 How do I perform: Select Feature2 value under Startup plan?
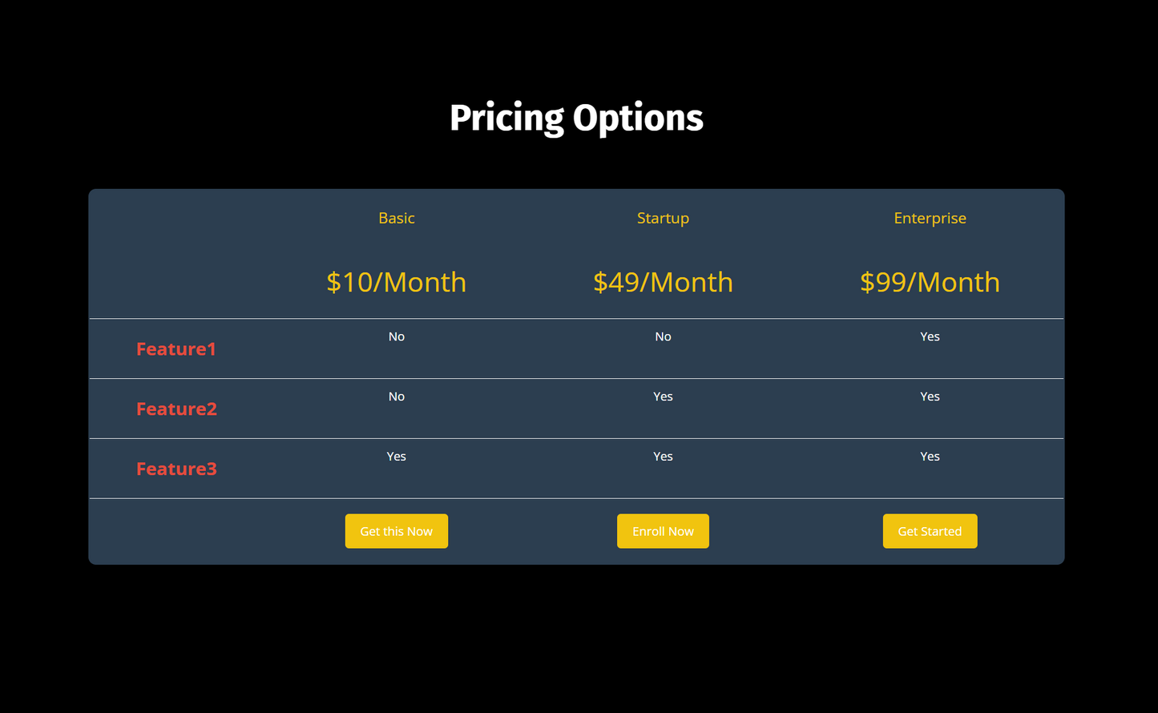pos(663,397)
